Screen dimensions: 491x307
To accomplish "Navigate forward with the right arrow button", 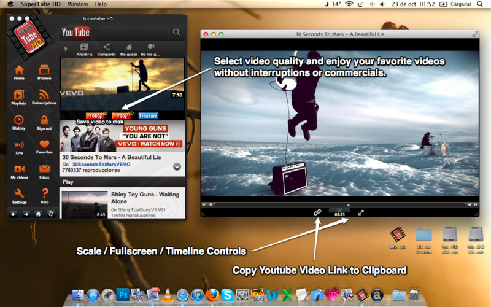I will tap(26, 214).
